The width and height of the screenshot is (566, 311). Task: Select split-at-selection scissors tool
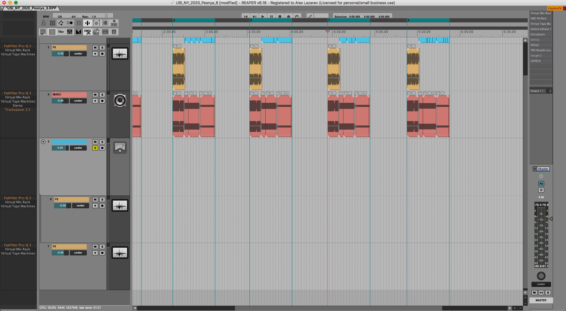[88, 32]
